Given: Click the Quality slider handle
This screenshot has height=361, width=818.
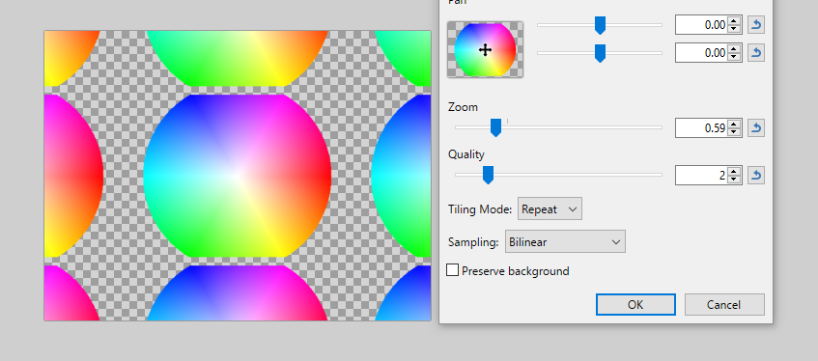Looking at the screenshot, I should click(489, 176).
